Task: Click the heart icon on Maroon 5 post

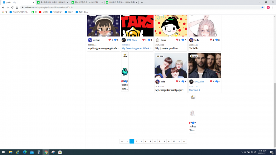Action: [211, 82]
